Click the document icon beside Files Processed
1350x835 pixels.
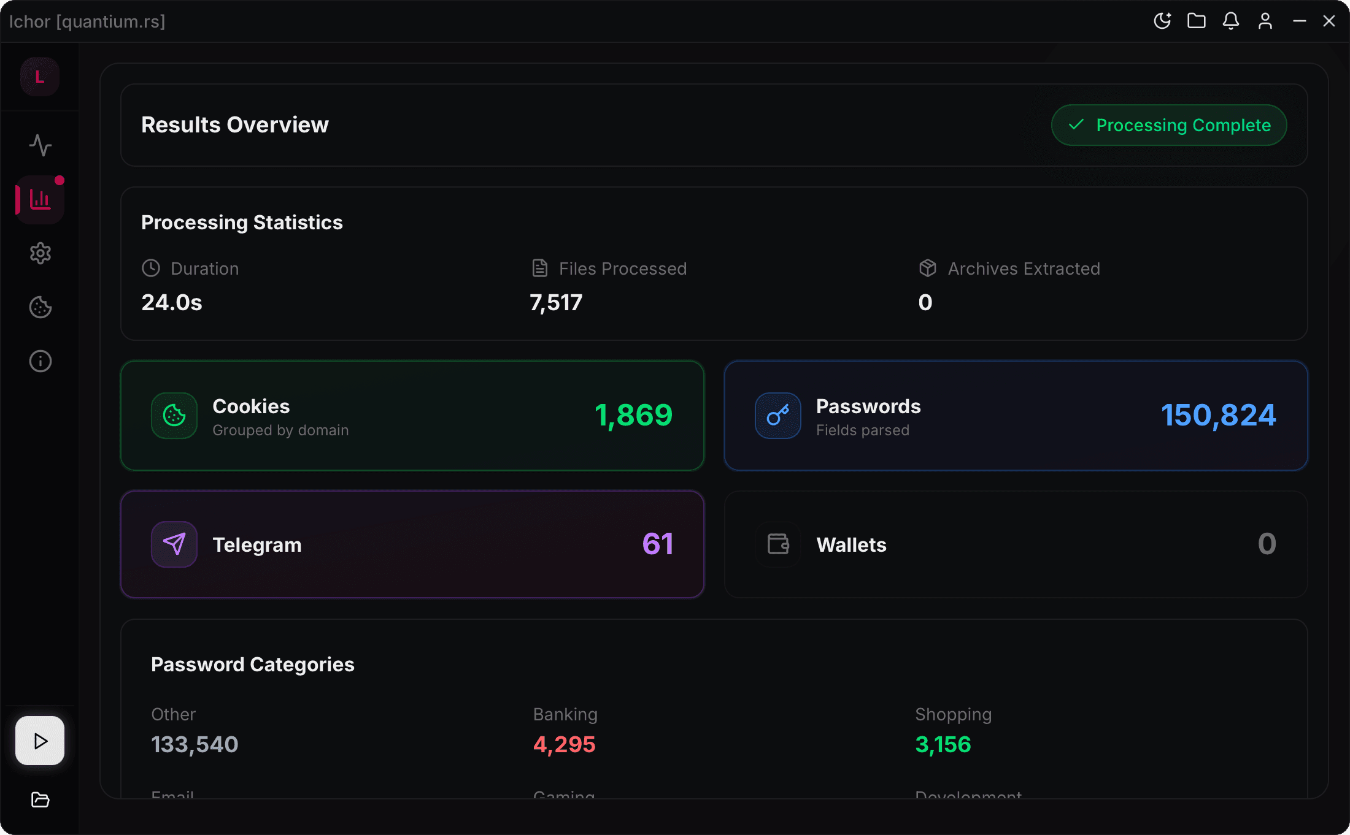pos(539,268)
